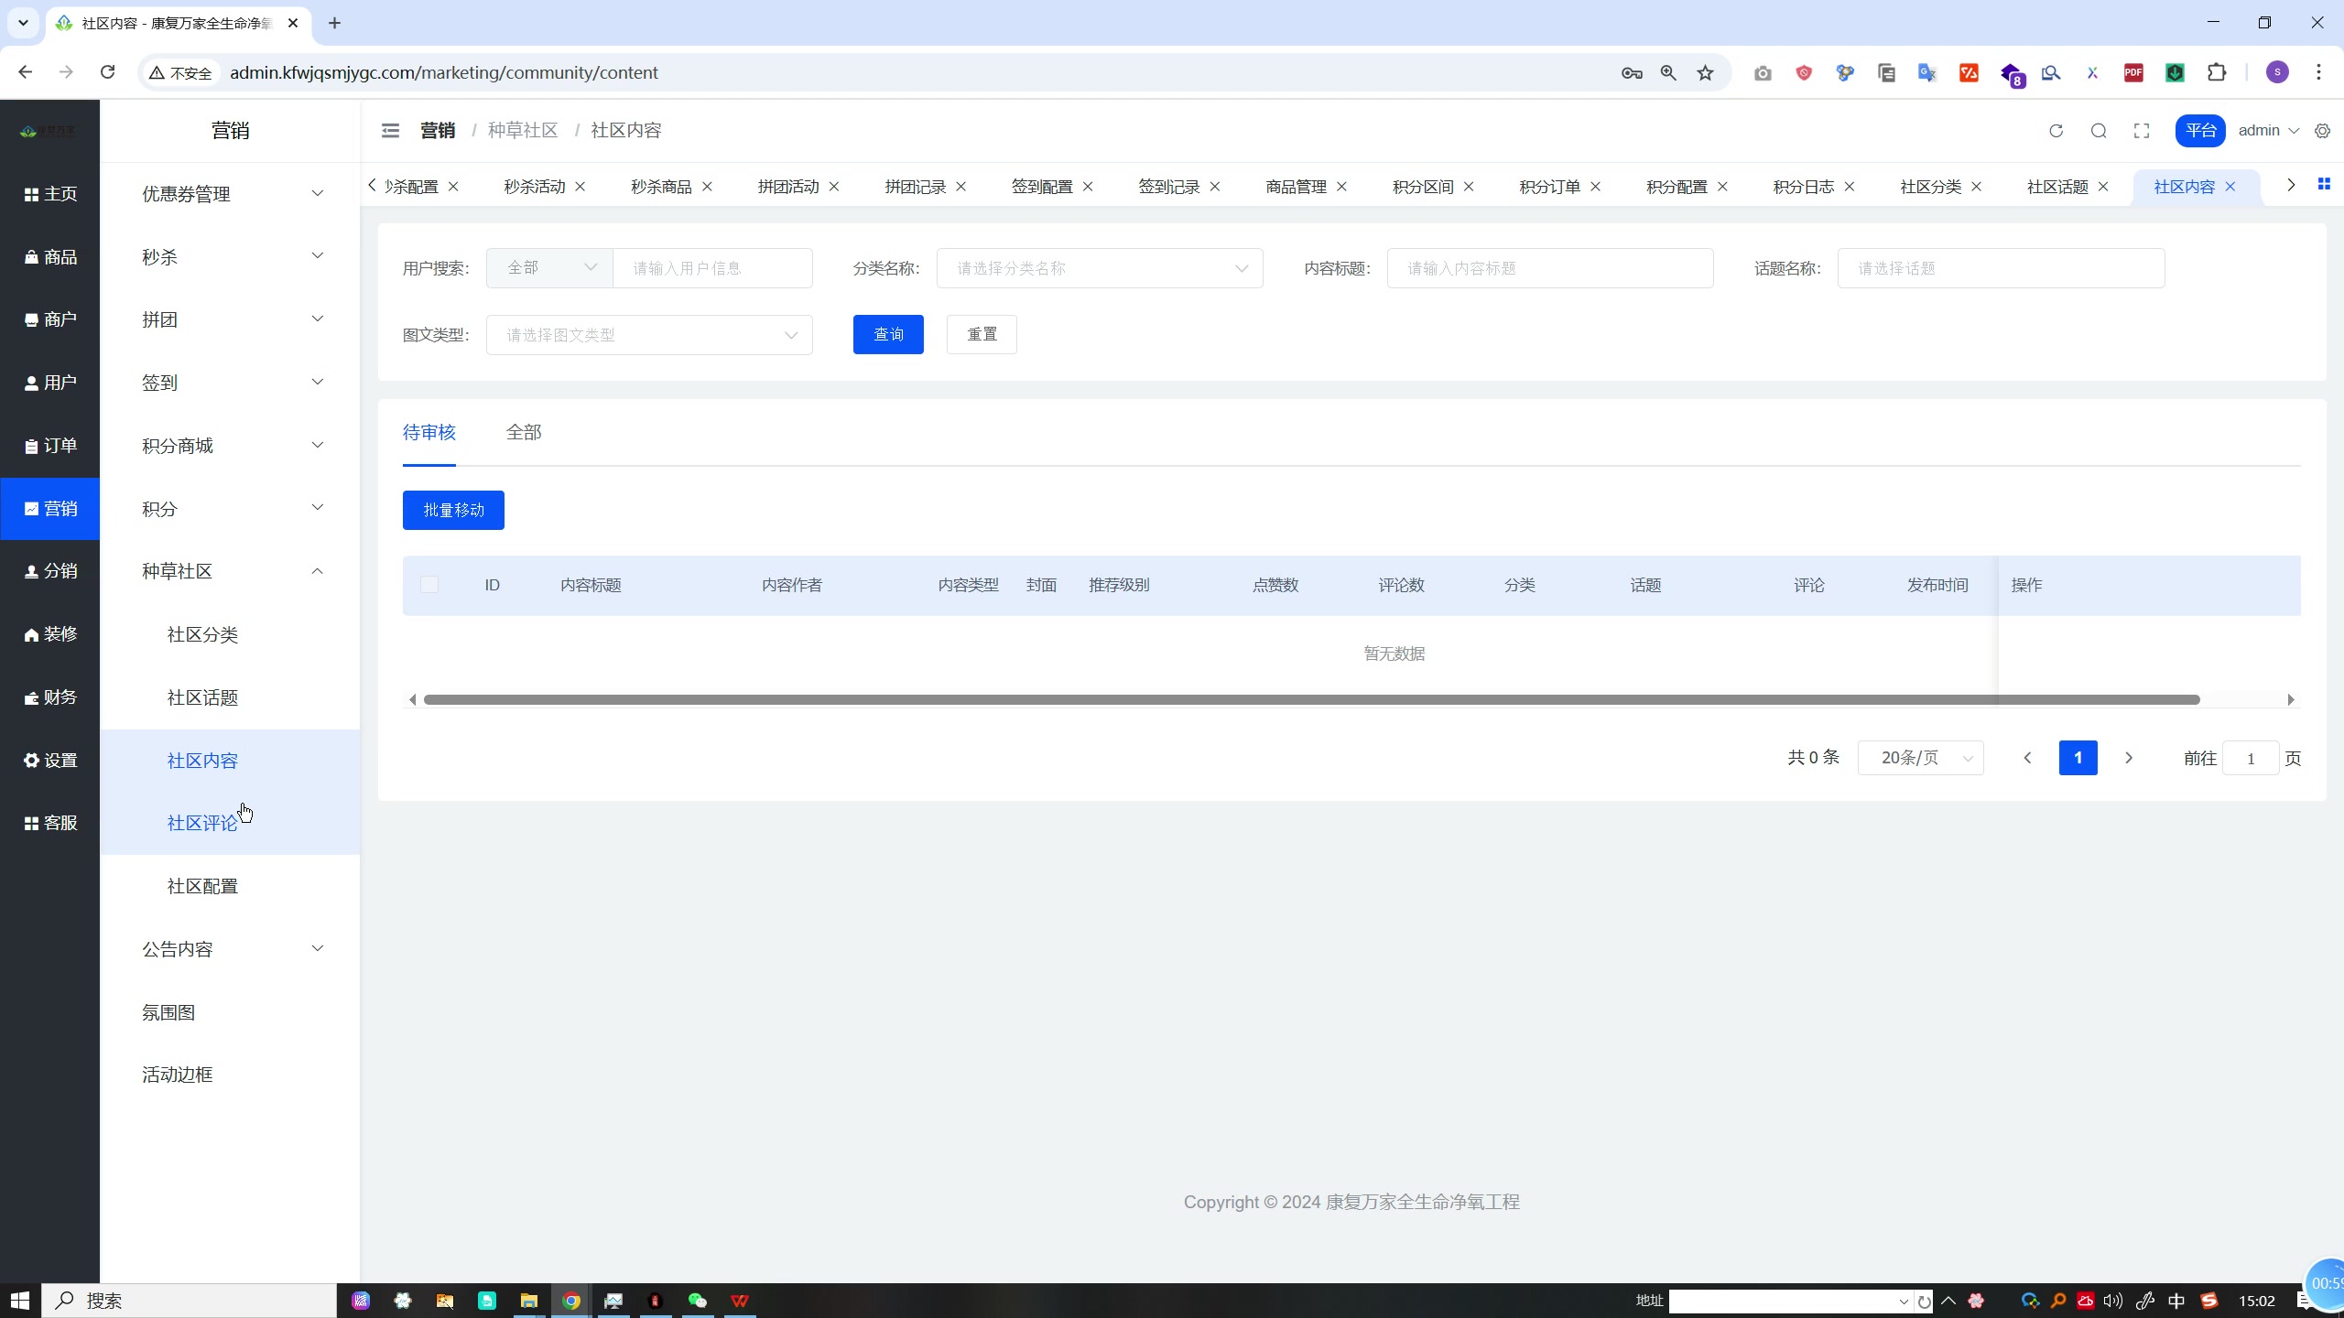This screenshot has width=2344, height=1318.
Task: Open the 图文类型 dropdown
Action: tap(649, 335)
